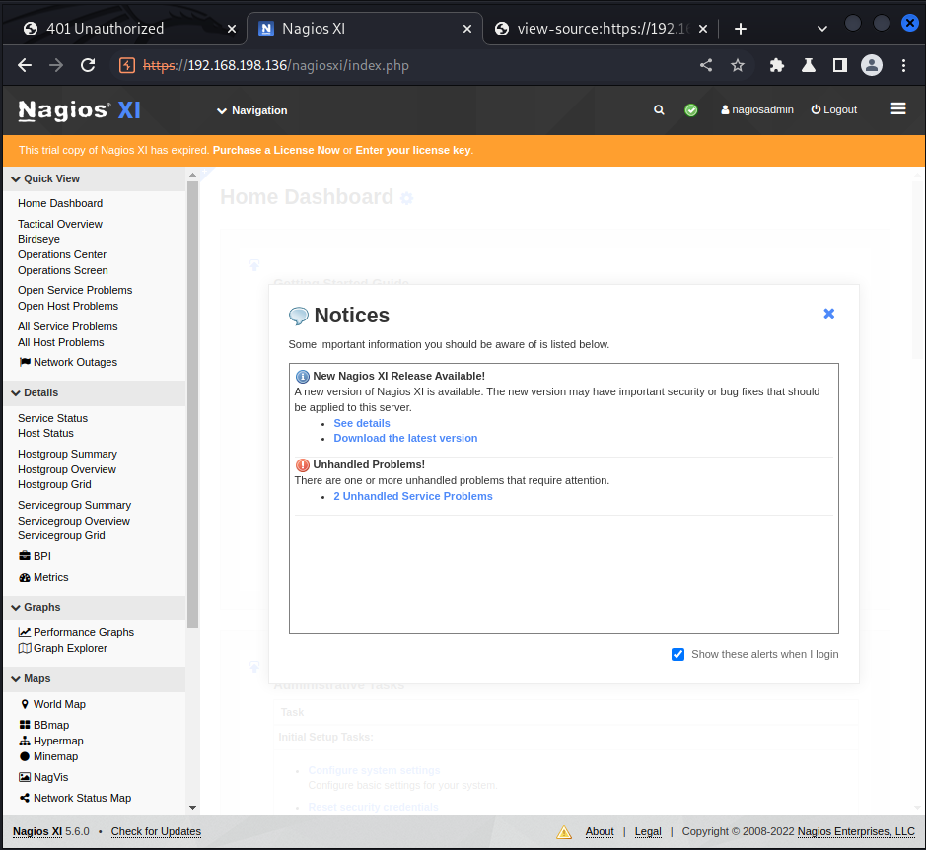Open 2 Unhandled Service Problems link
This screenshot has height=850, width=926.
[x=413, y=496]
